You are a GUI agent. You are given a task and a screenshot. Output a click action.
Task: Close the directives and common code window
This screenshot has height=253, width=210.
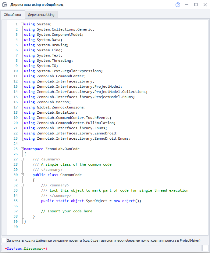coord(205,5)
